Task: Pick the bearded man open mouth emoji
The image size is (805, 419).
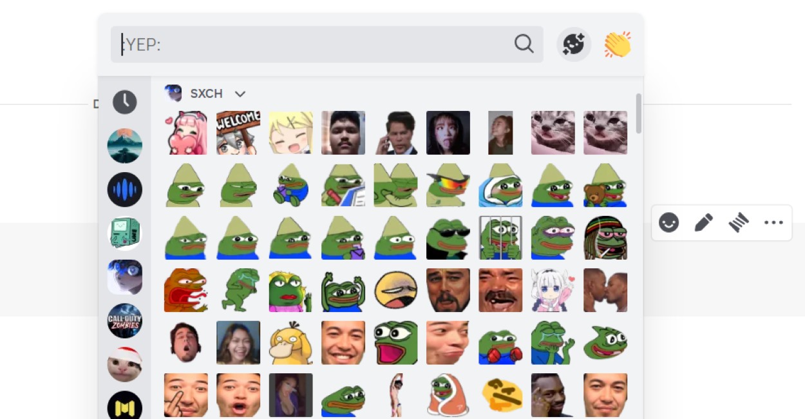Action: (186, 343)
